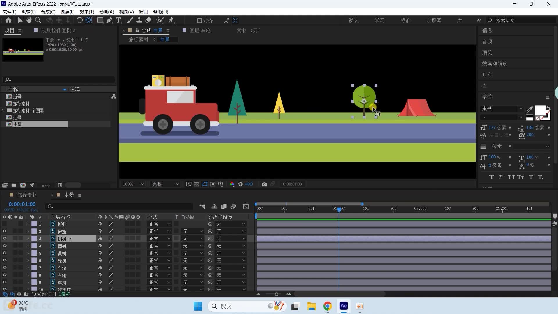Click the timeline zoom slider handle

(x=276, y=294)
